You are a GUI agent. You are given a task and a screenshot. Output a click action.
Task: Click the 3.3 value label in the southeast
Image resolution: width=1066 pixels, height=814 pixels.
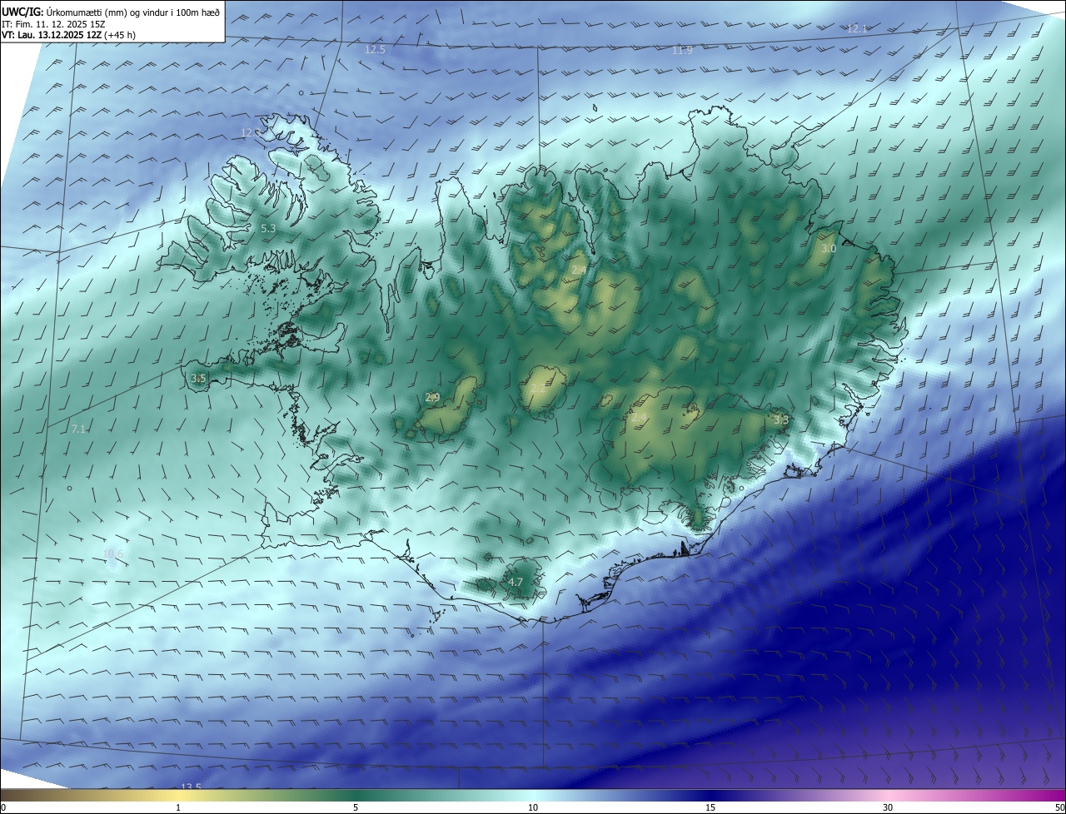pyautogui.click(x=781, y=420)
